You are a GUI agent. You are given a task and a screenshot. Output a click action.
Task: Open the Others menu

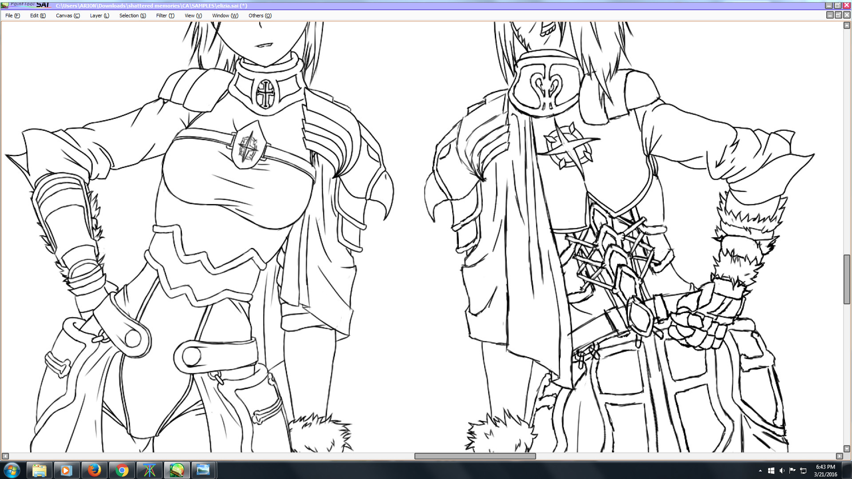[x=260, y=15]
